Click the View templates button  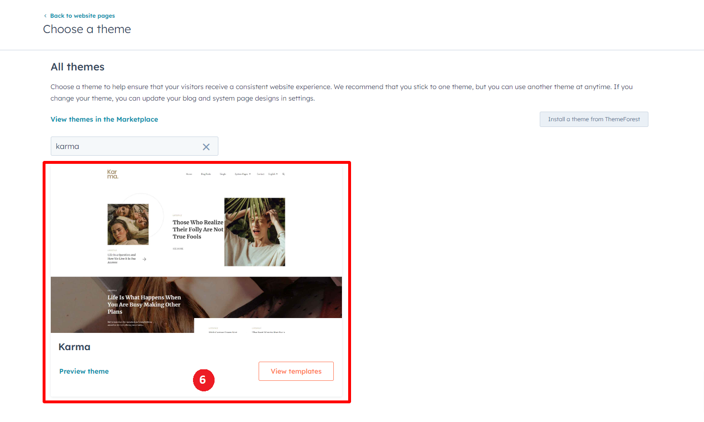pyautogui.click(x=296, y=371)
